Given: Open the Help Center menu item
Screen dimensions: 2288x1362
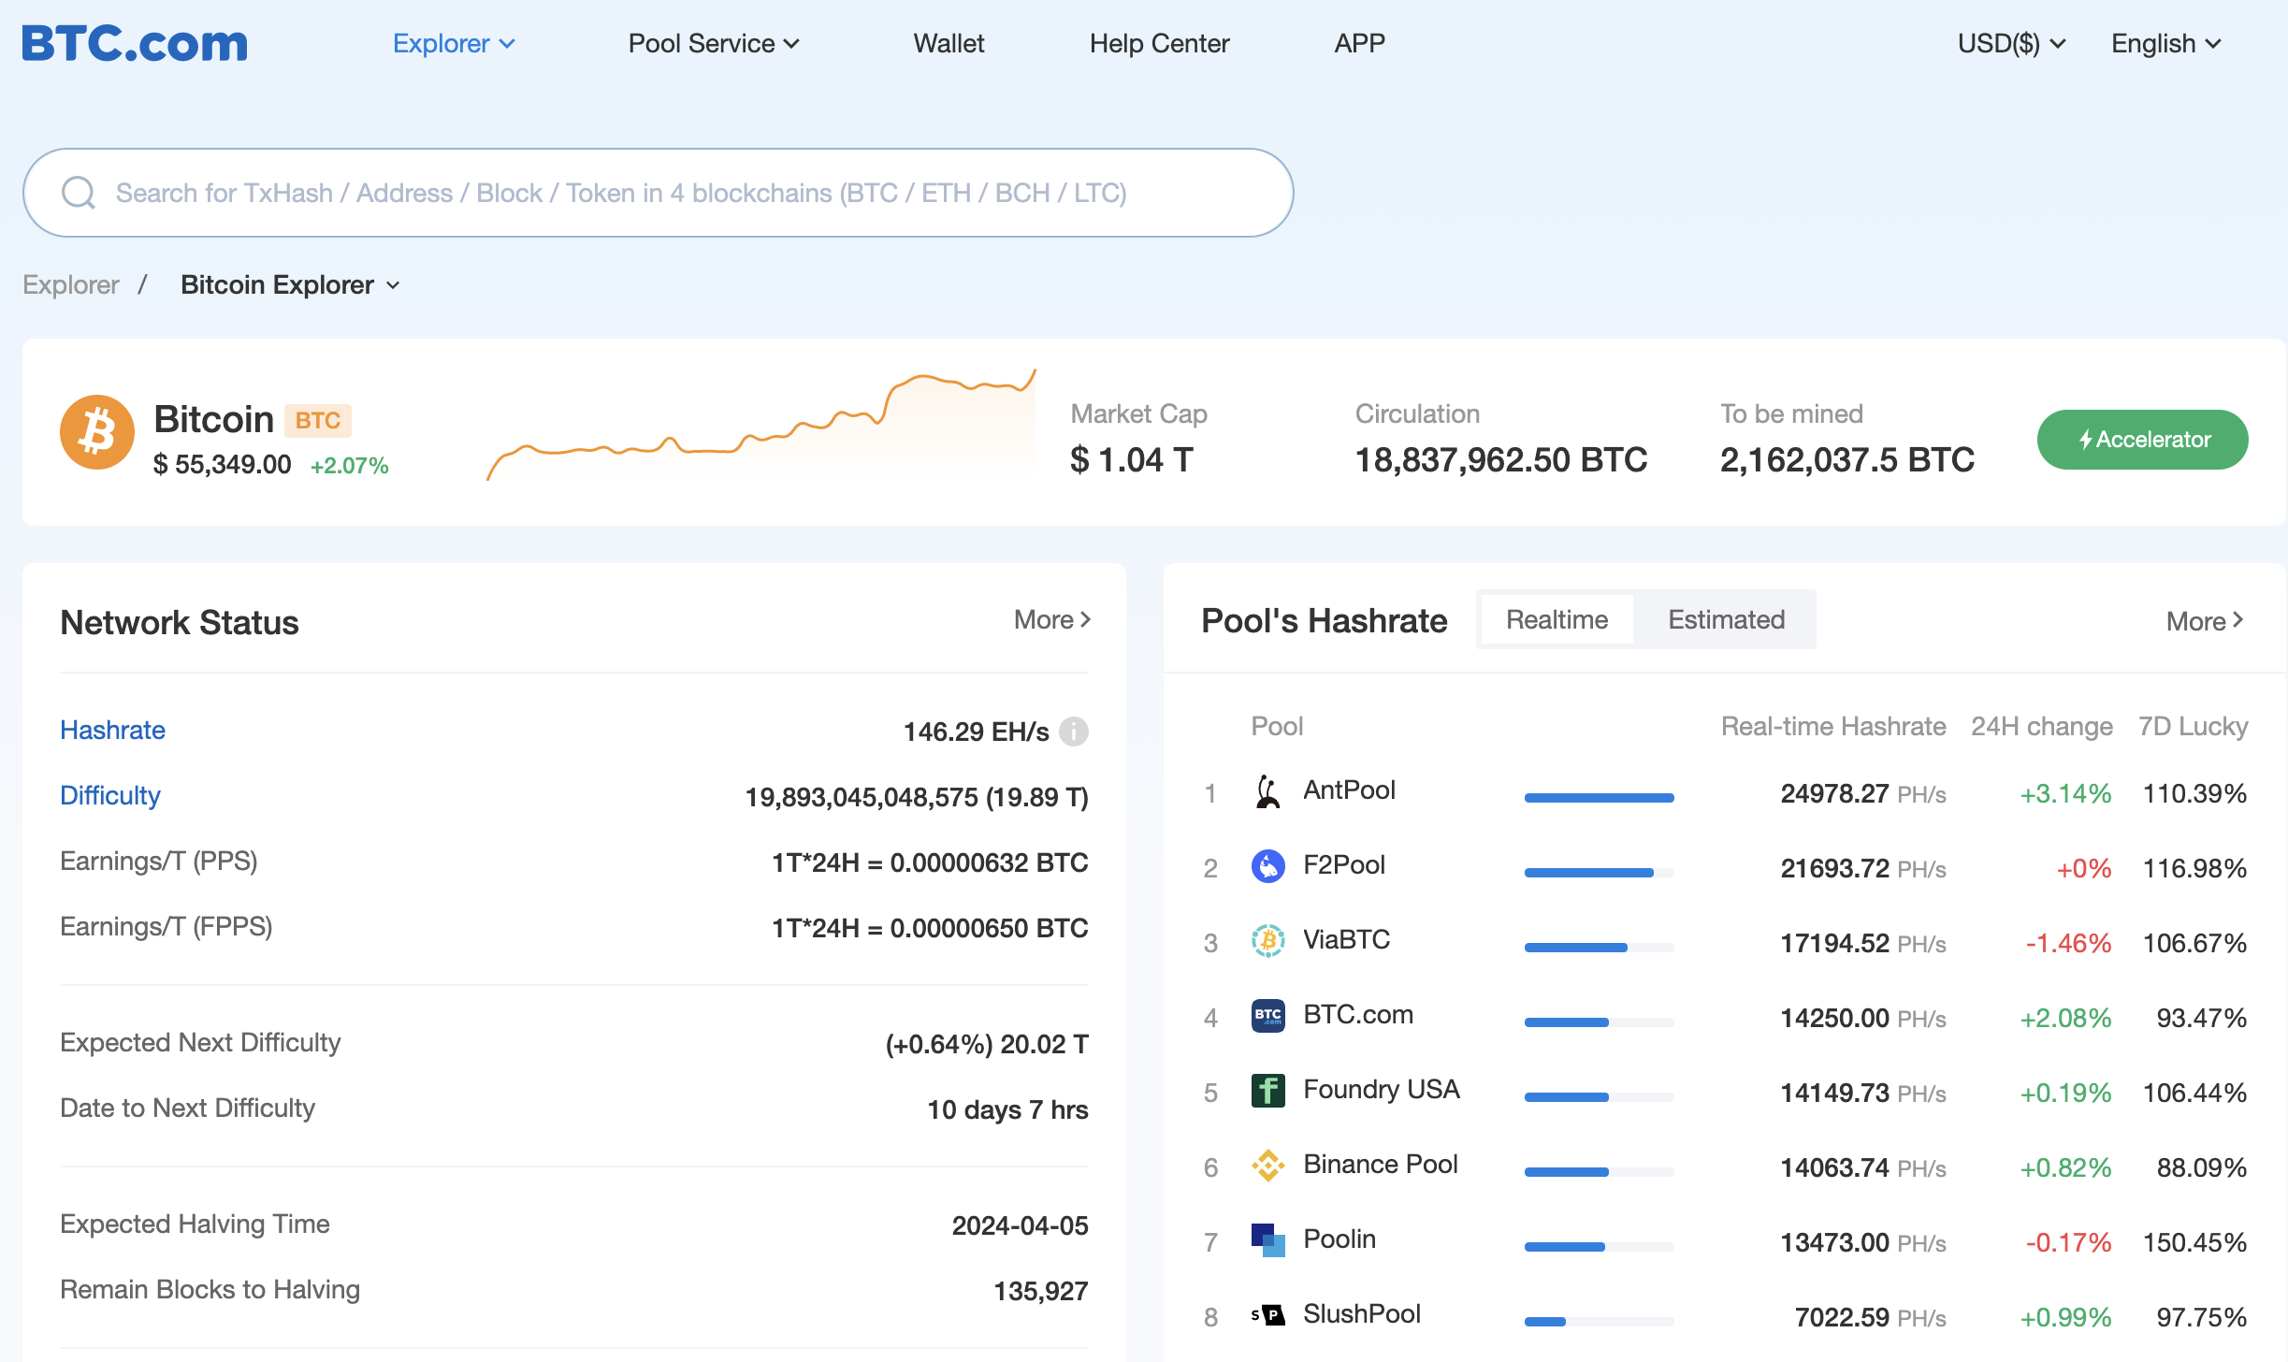Looking at the screenshot, I should [x=1159, y=43].
